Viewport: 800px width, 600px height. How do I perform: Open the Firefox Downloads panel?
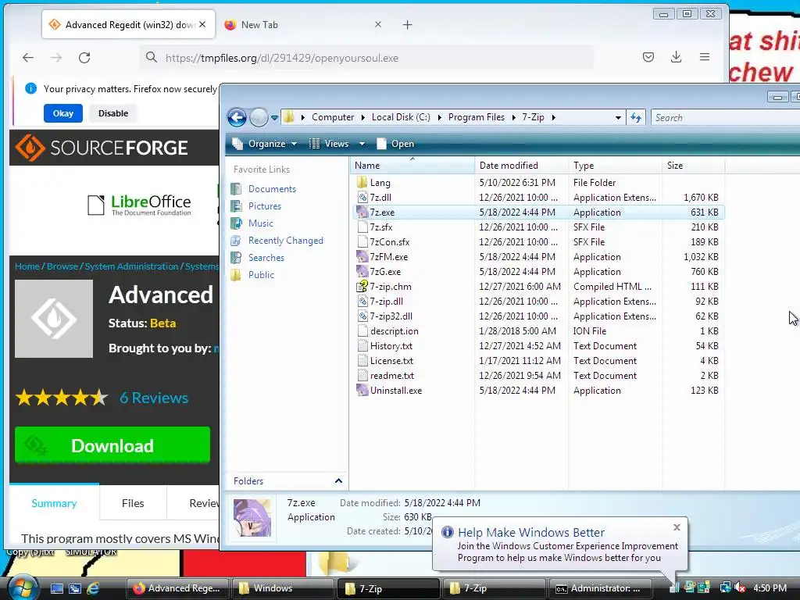(676, 57)
